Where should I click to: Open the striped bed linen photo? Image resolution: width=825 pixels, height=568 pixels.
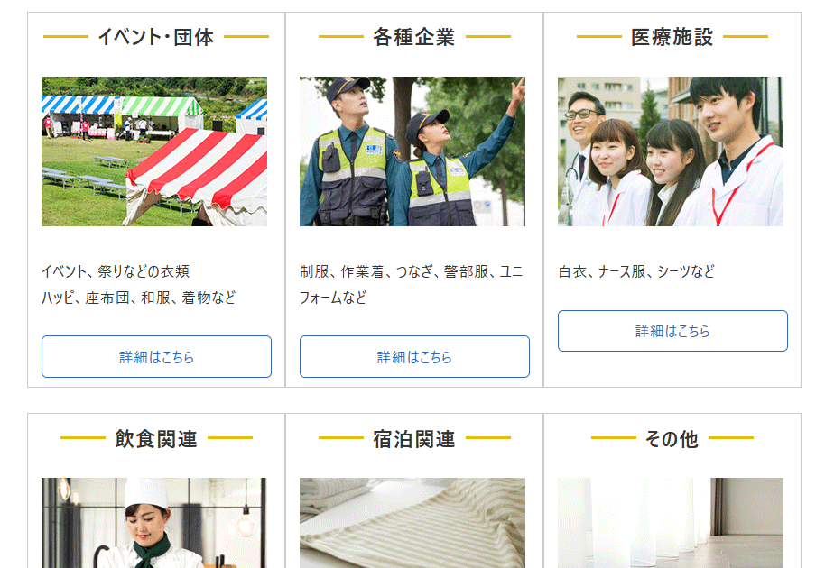coord(412,523)
